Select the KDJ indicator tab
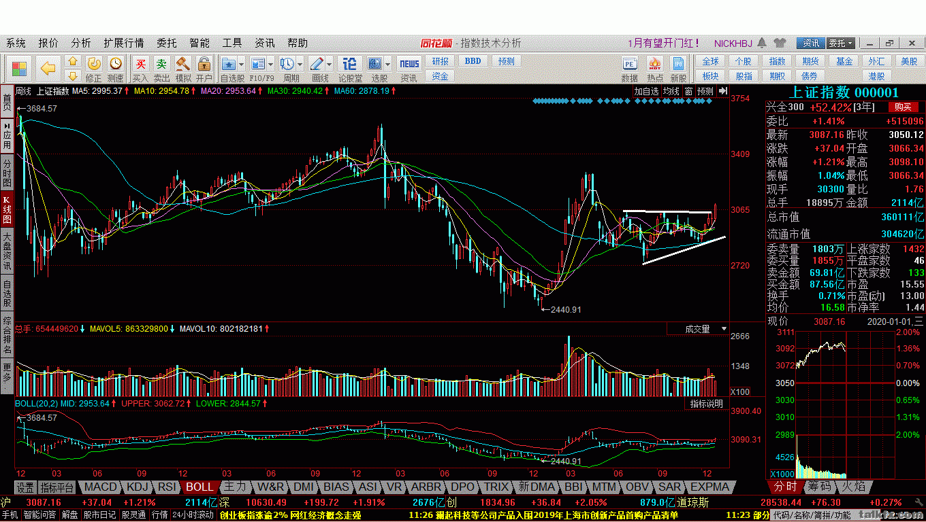This screenshot has width=926, height=522. coord(138,487)
